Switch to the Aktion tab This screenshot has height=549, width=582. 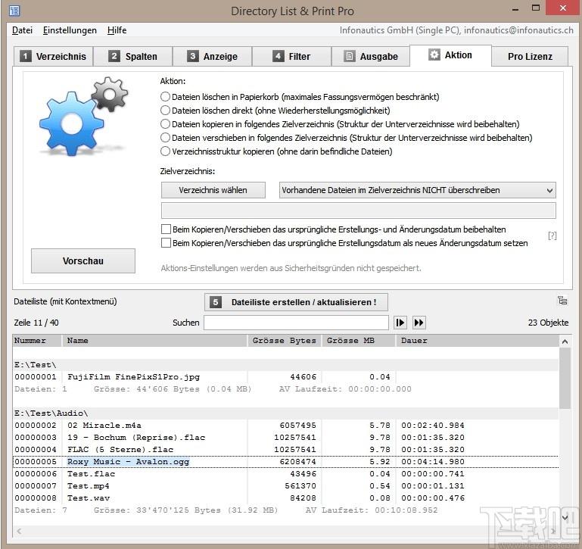450,55
